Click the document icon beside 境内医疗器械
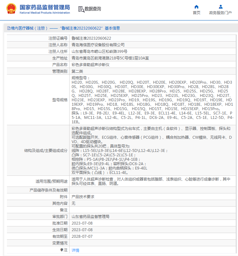The height and width of the screenshot is (256, 238). click(9, 28)
